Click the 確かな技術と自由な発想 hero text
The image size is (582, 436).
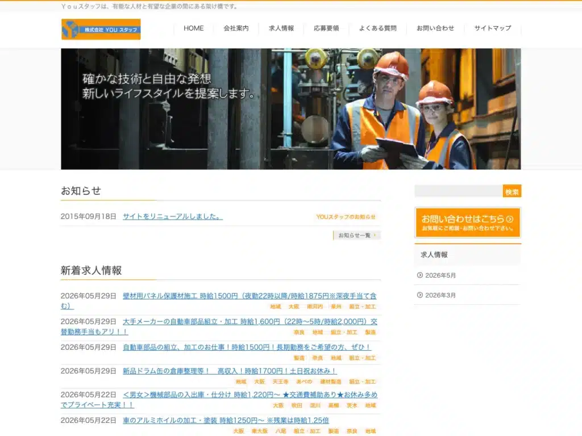coord(147,78)
